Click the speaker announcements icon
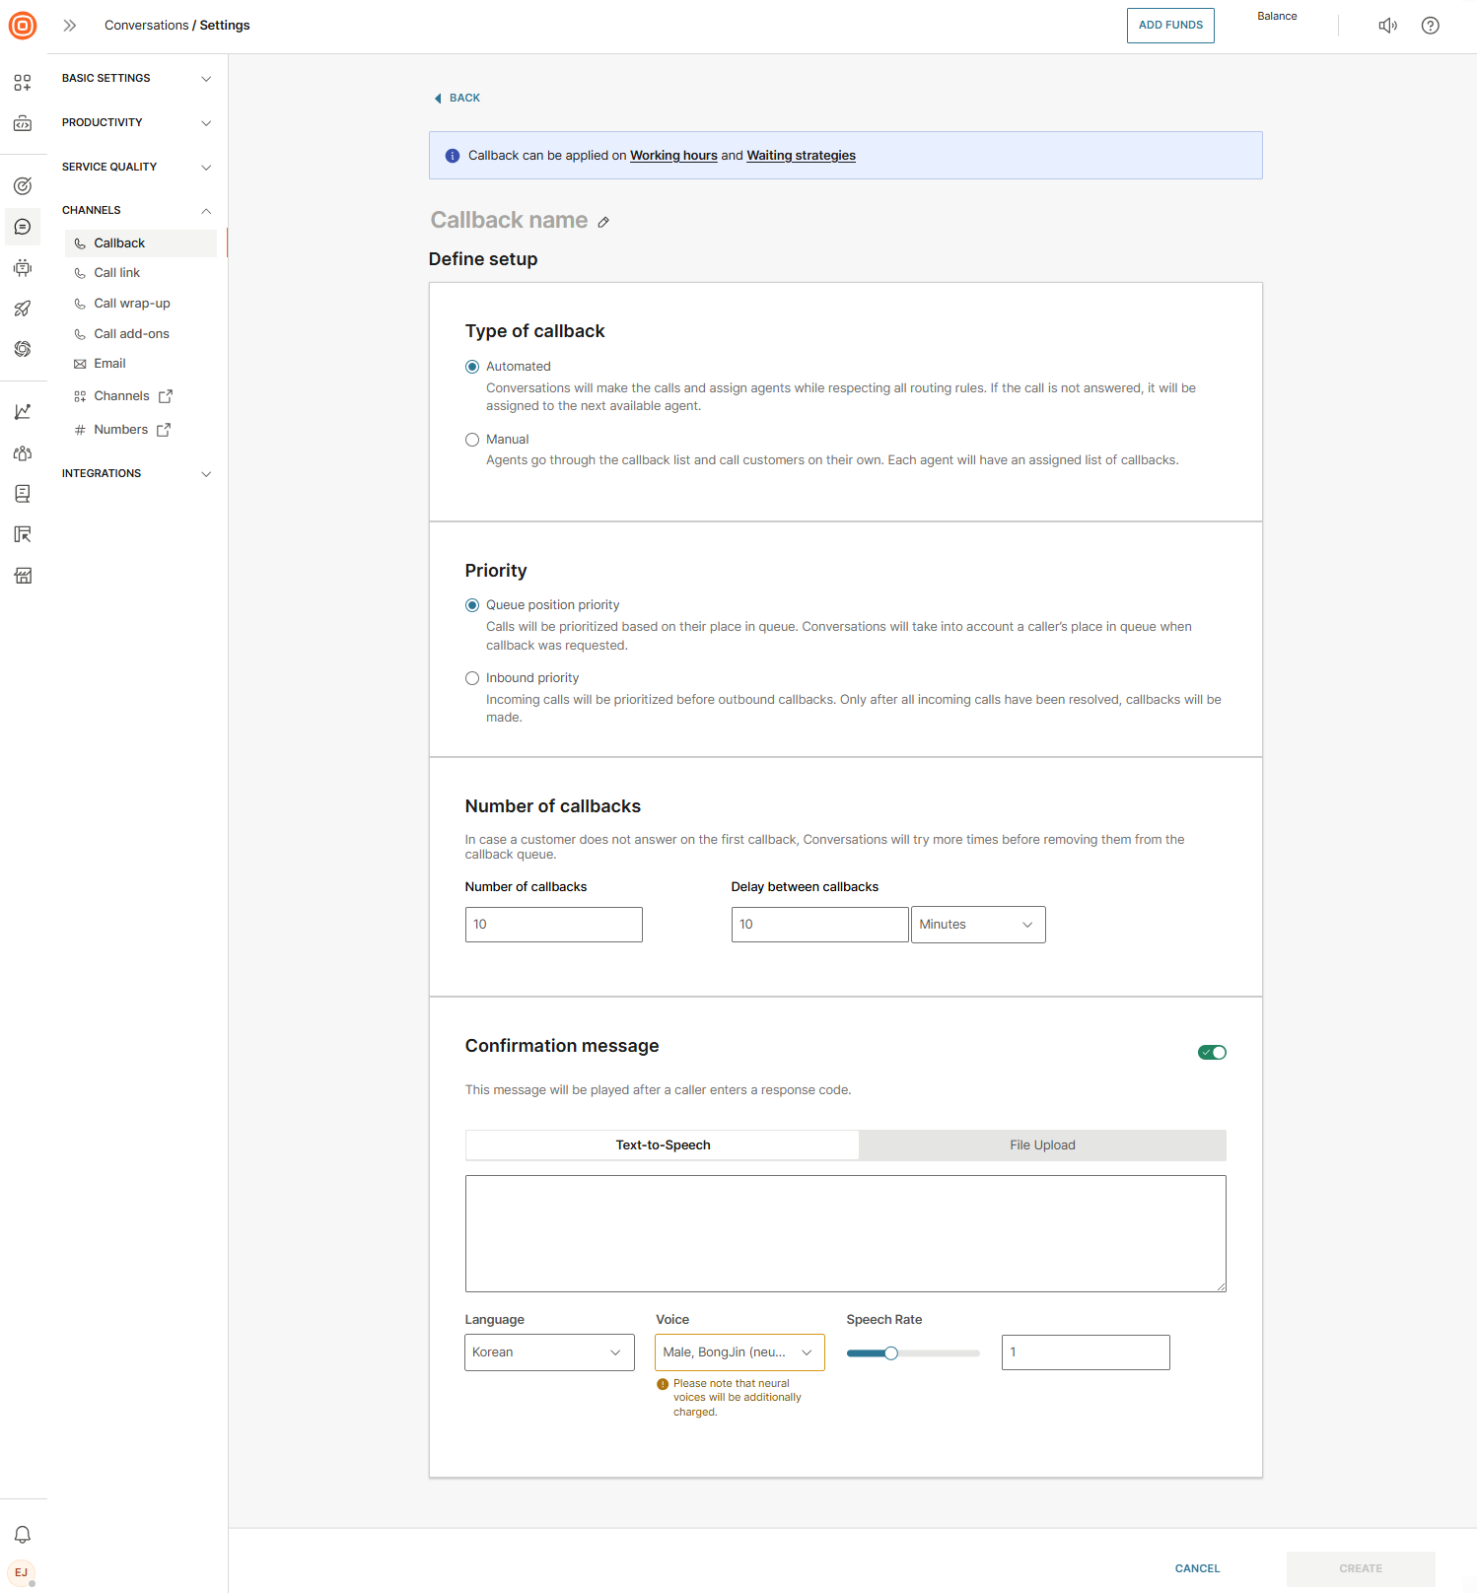The height and width of the screenshot is (1593, 1477). pyautogui.click(x=1387, y=26)
